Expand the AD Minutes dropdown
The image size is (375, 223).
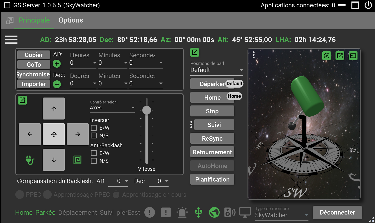coord(113,63)
